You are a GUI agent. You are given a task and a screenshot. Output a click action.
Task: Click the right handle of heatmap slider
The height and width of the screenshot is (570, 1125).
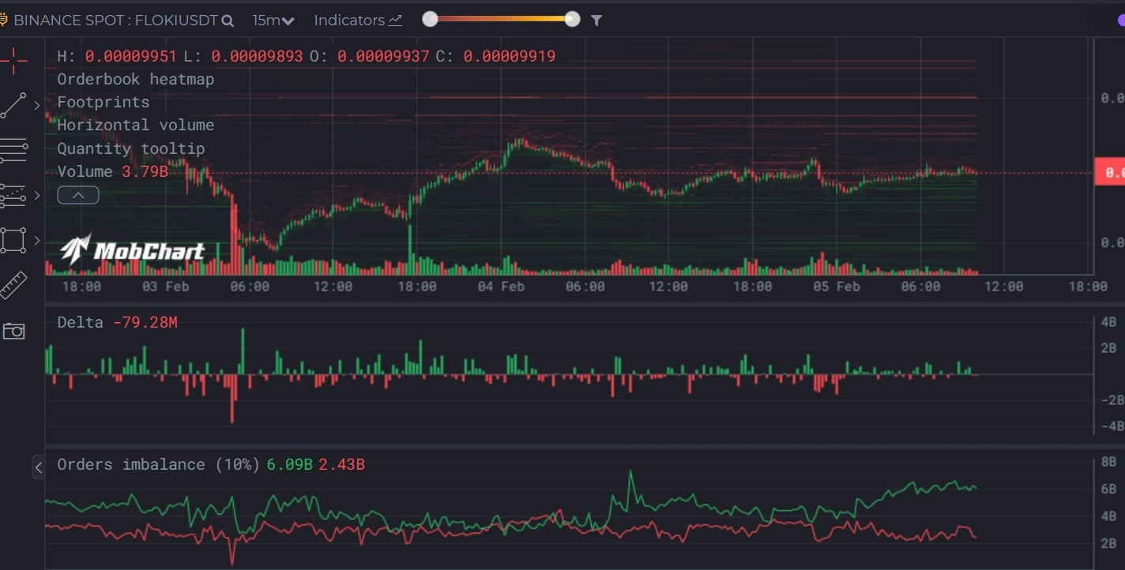pyautogui.click(x=572, y=20)
